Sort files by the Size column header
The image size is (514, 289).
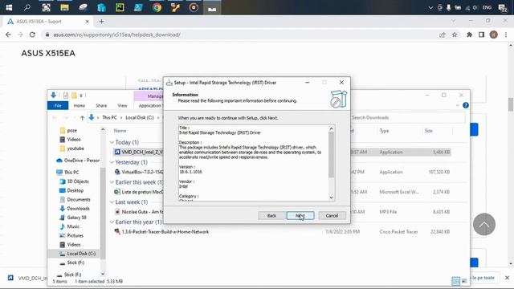[x=428, y=130]
